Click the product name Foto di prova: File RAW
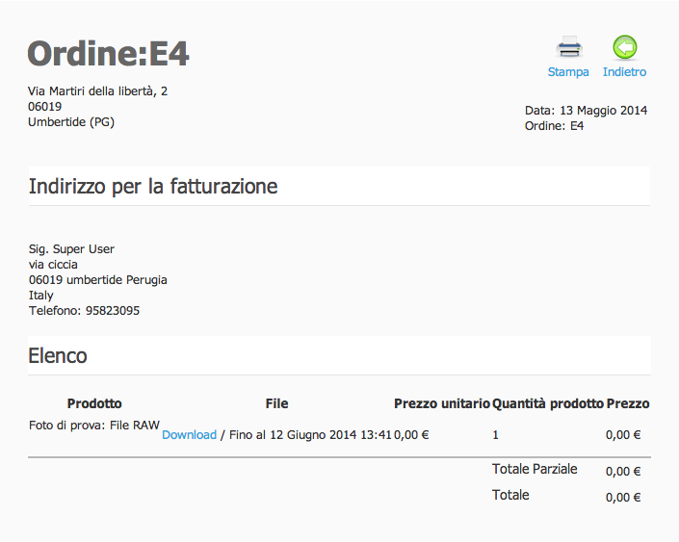Image resolution: width=679 pixels, height=542 pixels. [x=94, y=426]
